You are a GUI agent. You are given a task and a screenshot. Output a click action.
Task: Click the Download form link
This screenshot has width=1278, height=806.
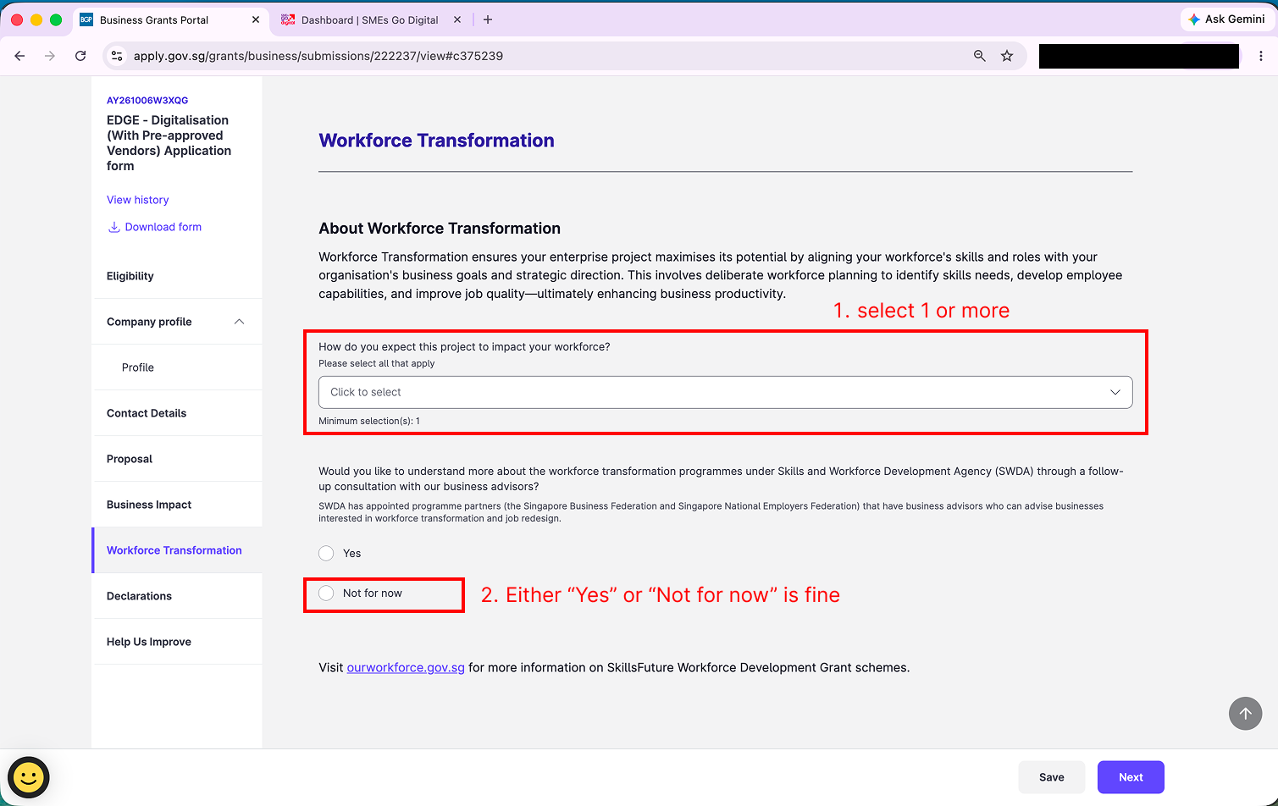click(x=163, y=227)
